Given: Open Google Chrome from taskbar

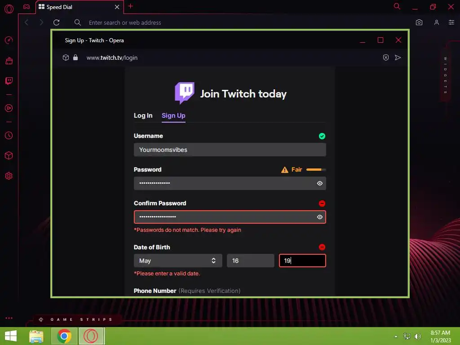Looking at the screenshot, I should [x=64, y=336].
